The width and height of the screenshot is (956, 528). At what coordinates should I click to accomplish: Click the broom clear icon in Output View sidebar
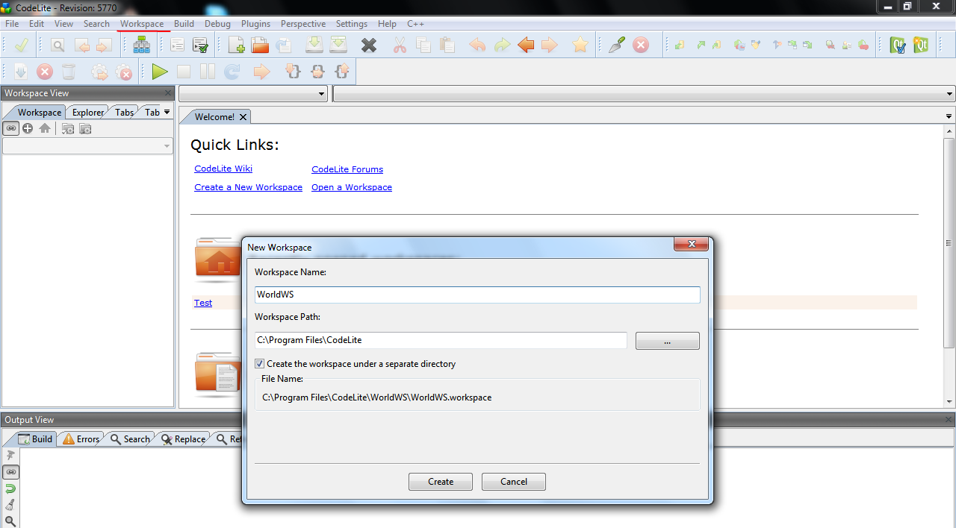tap(10, 505)
